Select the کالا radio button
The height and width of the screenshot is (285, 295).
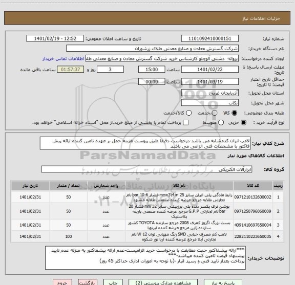tap(235, 113)
